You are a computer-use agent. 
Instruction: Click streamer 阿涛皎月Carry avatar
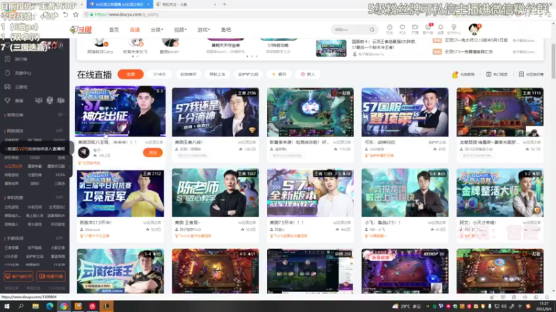coord(100,43)
